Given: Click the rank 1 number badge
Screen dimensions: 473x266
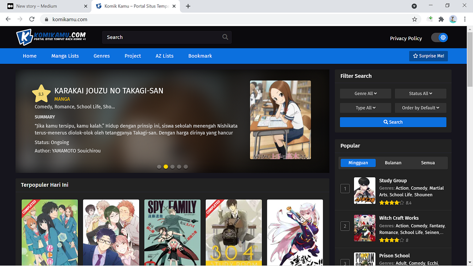Looking at the screenshot, I should pyautogui.click(x=345, y=189).
